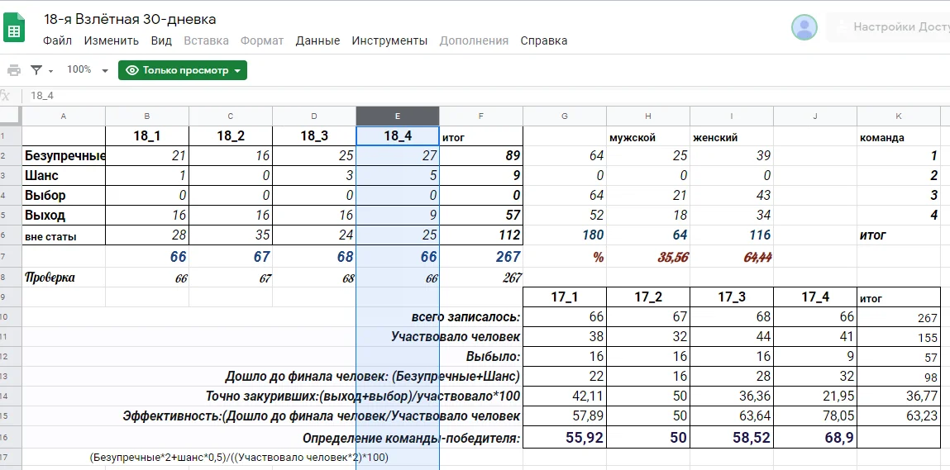This screenshot has width=950, height=470.
Task: Click the "Проверка" cell
Action: [x=64, y=278]
